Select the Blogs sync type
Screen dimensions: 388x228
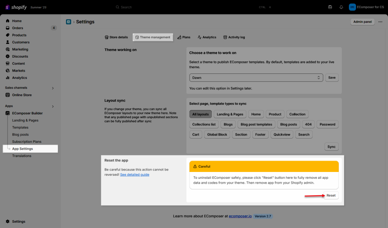point(228,124)
